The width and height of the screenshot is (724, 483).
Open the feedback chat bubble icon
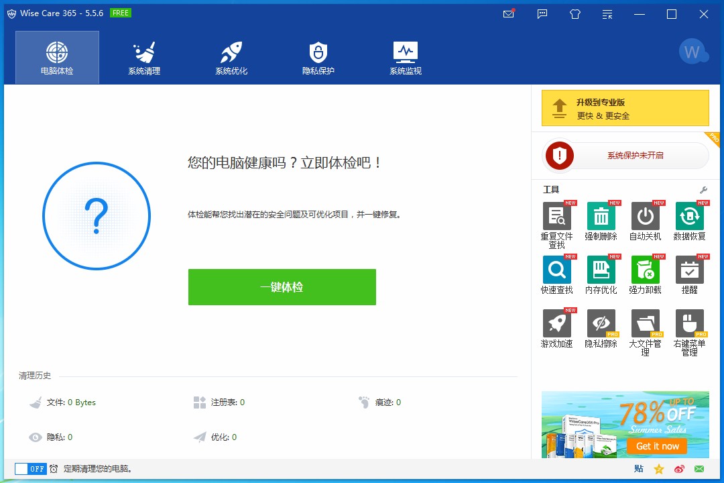[x=542, y=14]
